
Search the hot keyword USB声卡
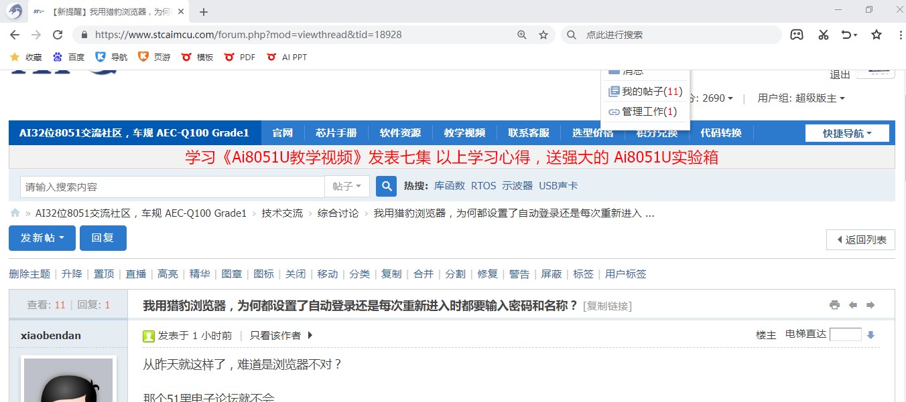coord(558,186)
